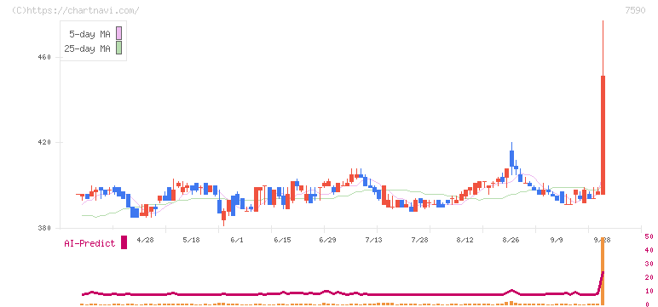Click the 5/18 date axis label
The width and height of the screenshot is (658, 307).
[191, 240]
